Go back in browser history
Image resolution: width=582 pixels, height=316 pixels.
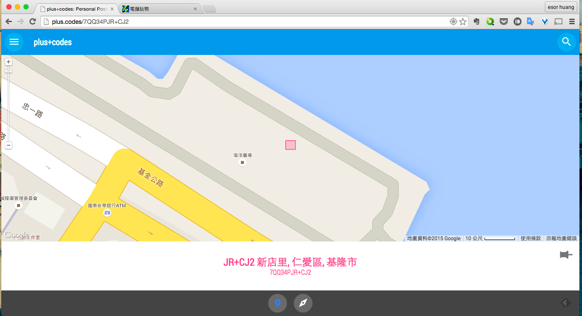tap(9, 21)
